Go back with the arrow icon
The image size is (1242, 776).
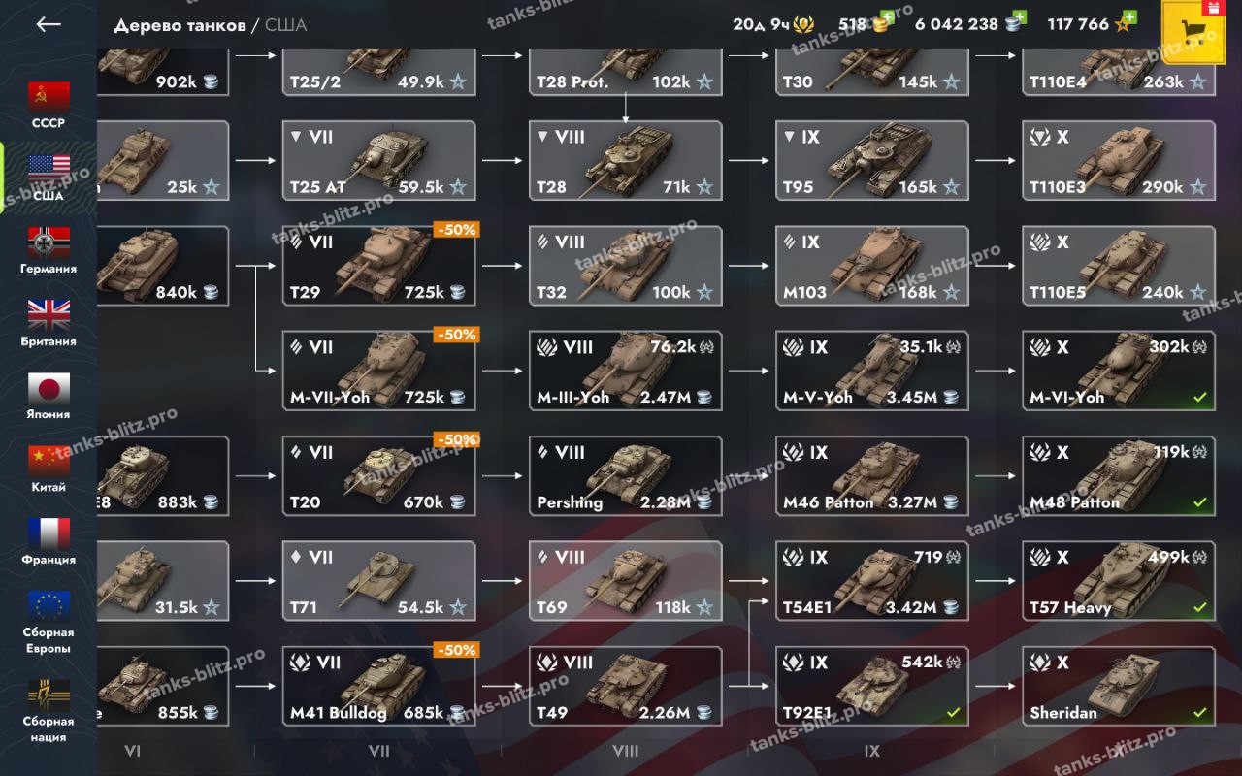pyautogui.click(x=49, y=24)
